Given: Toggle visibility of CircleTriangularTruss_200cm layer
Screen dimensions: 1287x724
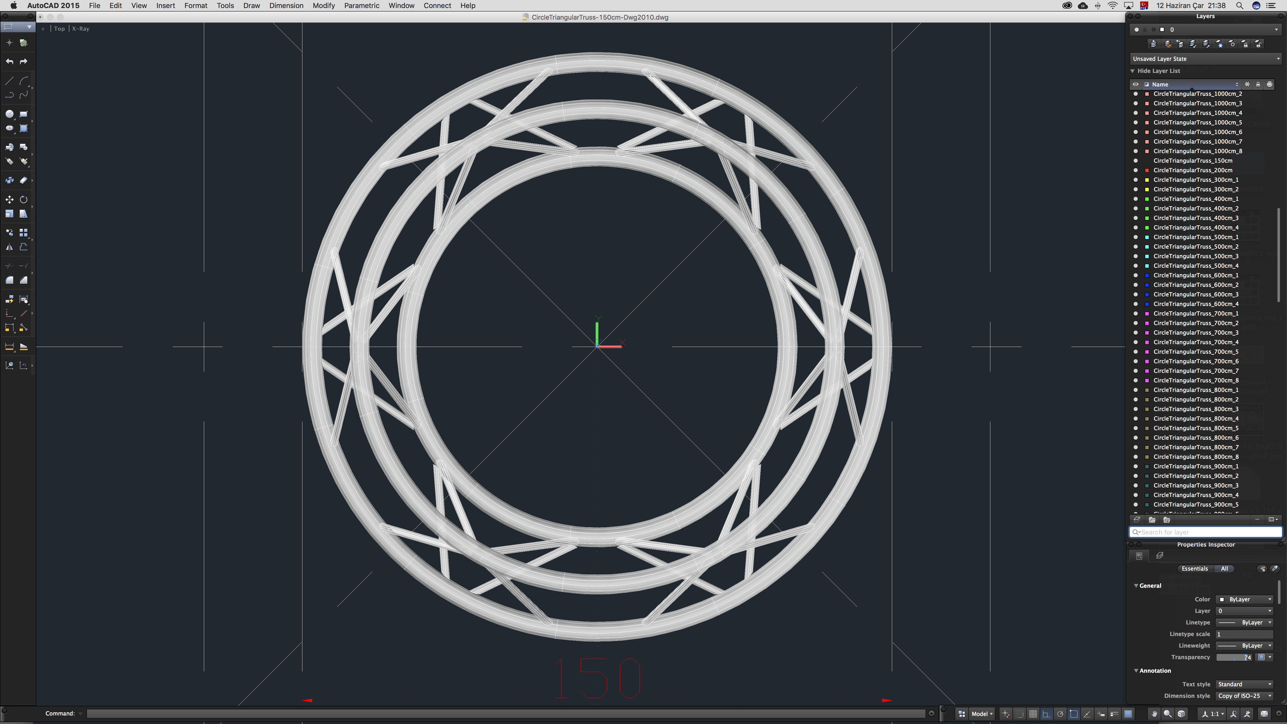Looking at the screenshot, I should (1136, 170).
